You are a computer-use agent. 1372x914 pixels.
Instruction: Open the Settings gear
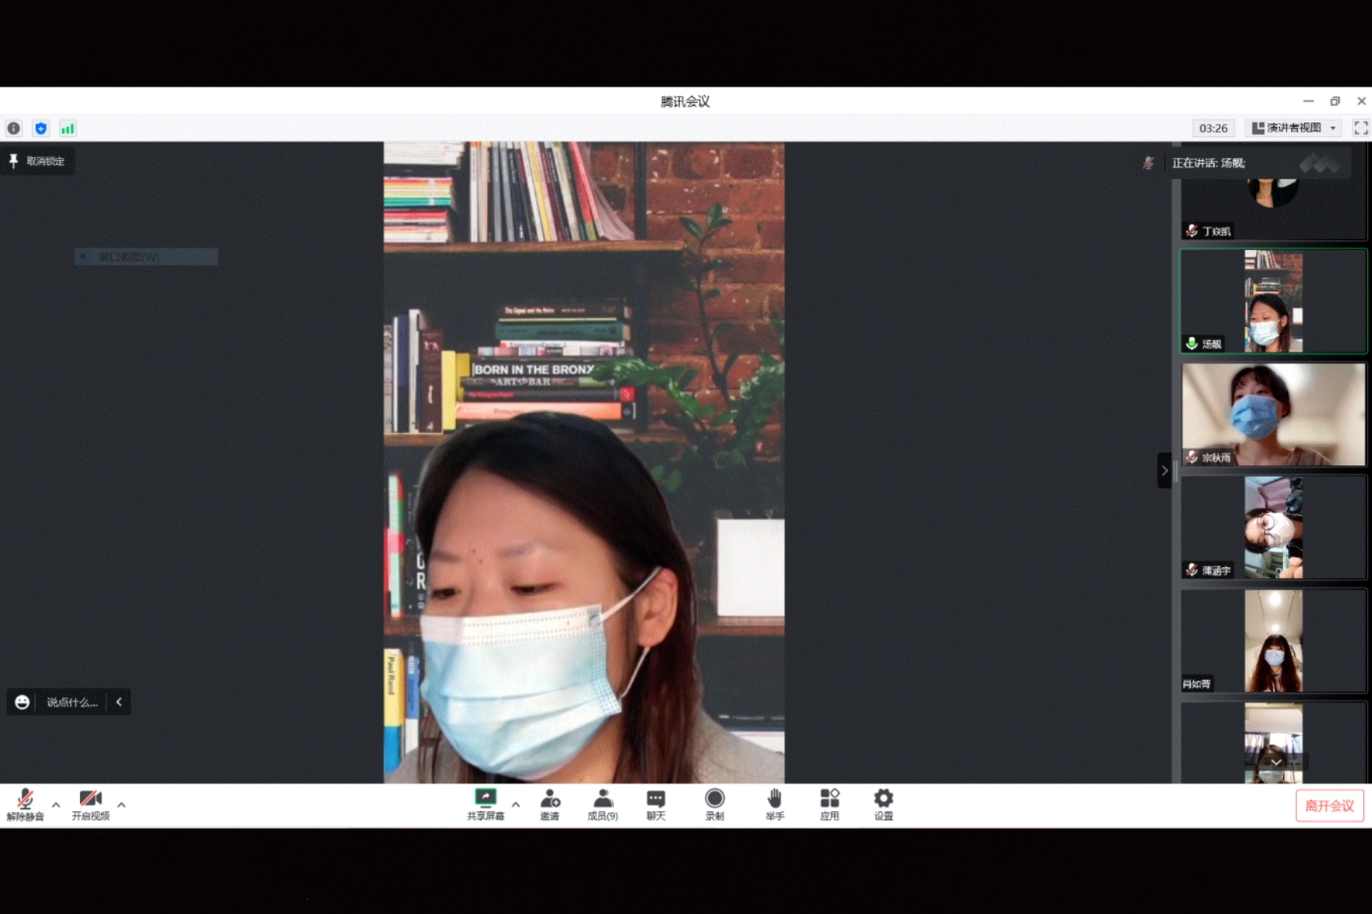pyautogui.click(x=884, y=803)
